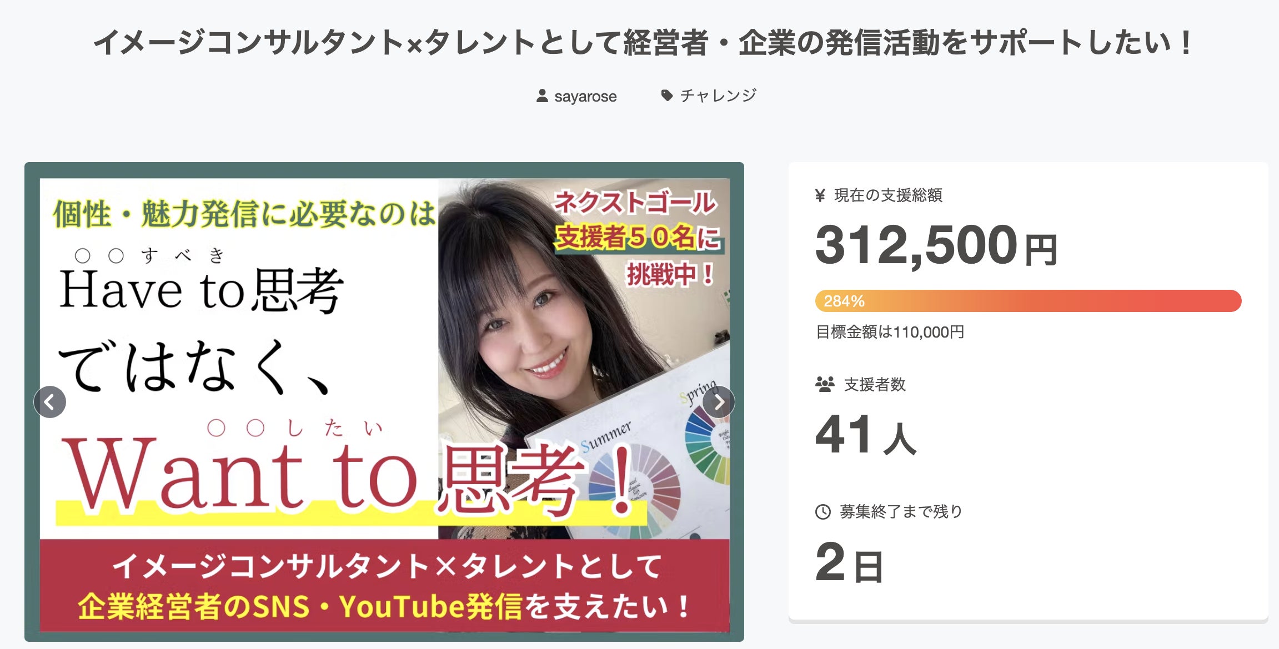Click the 支援者数 label
Viewport: 1279px width, 649px height.
pos(875,385)
